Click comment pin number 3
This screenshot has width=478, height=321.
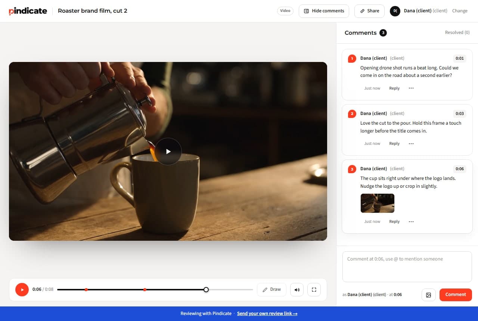pyautogui.click(x=352, y=169)
